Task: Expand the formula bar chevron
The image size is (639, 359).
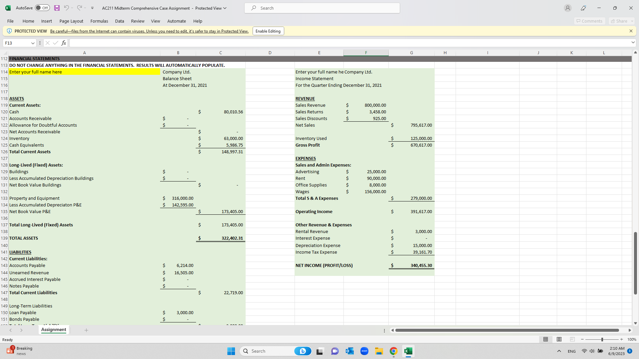Action: pos(633,43)
